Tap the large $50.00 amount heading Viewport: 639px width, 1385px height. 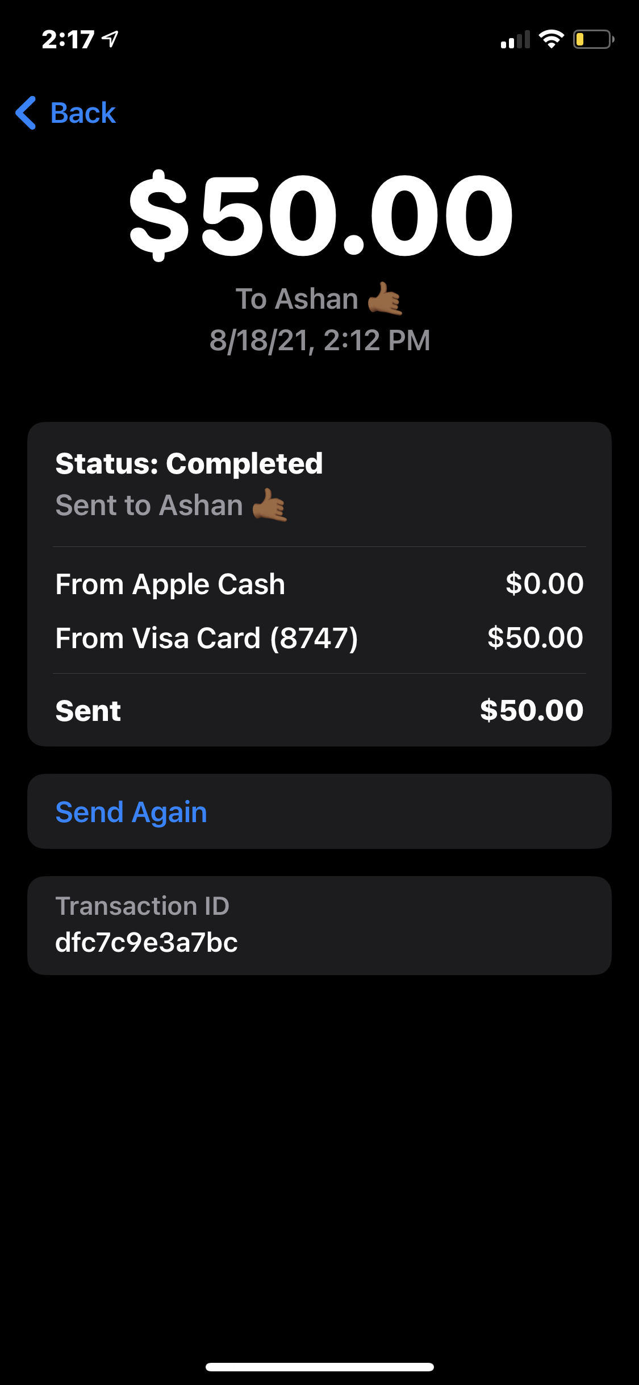[x=321, y=216]
